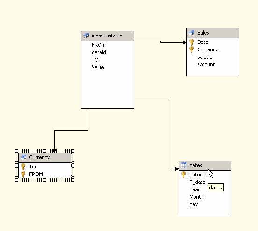Select the T_date column in dates
This screenshot has width=258, height=231.
pos(205,182)
